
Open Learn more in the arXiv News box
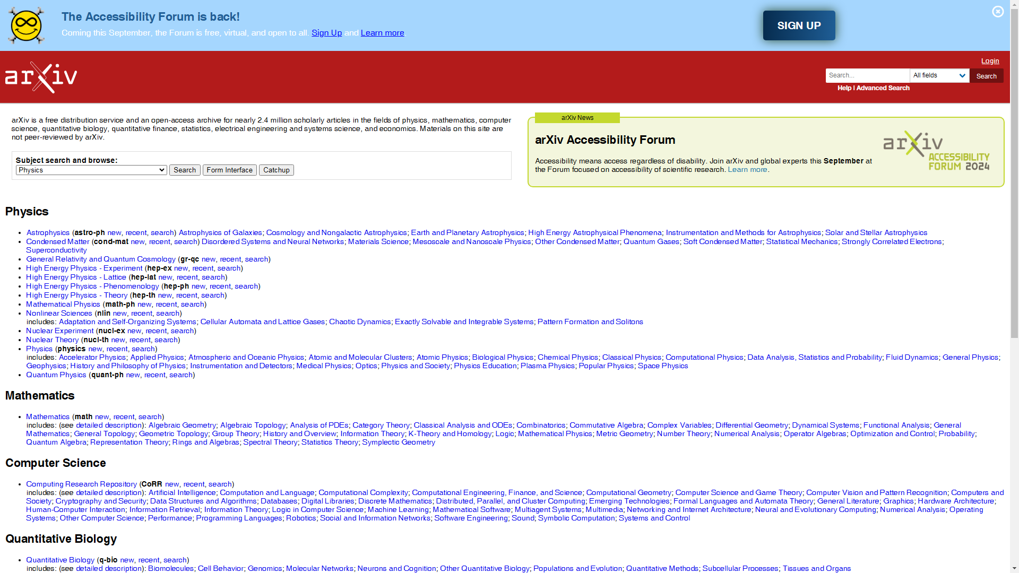coord(747,170)
